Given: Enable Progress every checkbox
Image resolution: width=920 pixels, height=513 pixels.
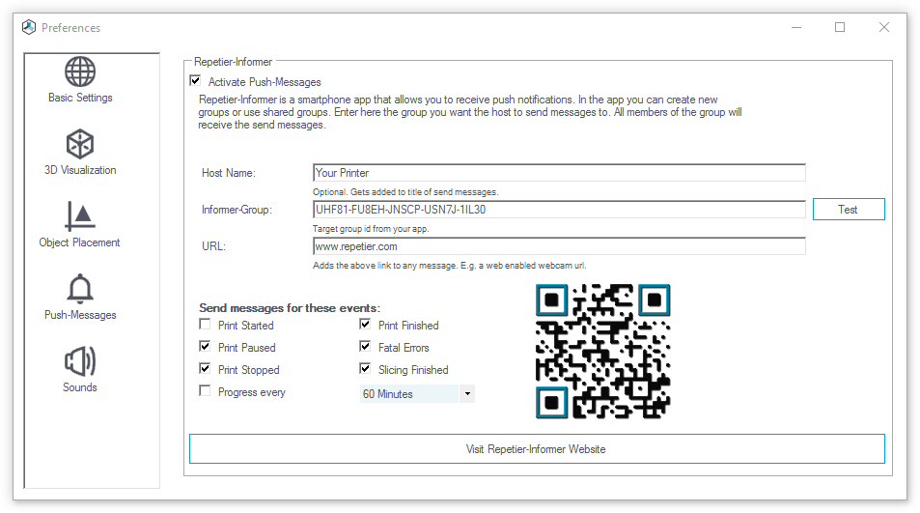Looking at the screenshot, I should click(x=205, y=391).
